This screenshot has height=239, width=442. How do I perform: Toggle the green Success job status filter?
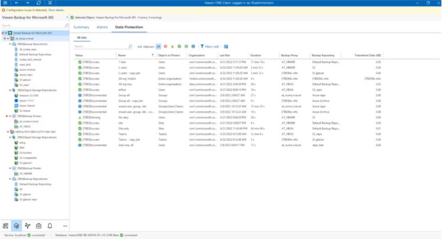(179, 47)
